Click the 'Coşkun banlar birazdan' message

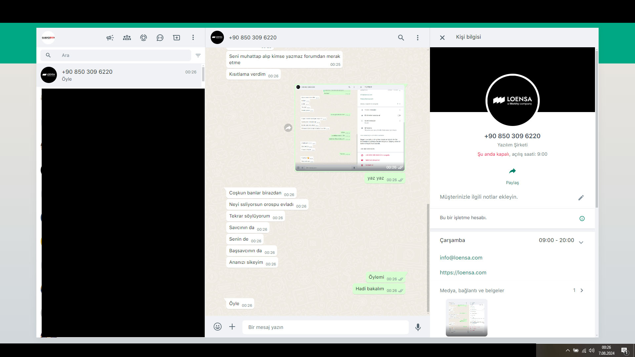coord(261,193)
